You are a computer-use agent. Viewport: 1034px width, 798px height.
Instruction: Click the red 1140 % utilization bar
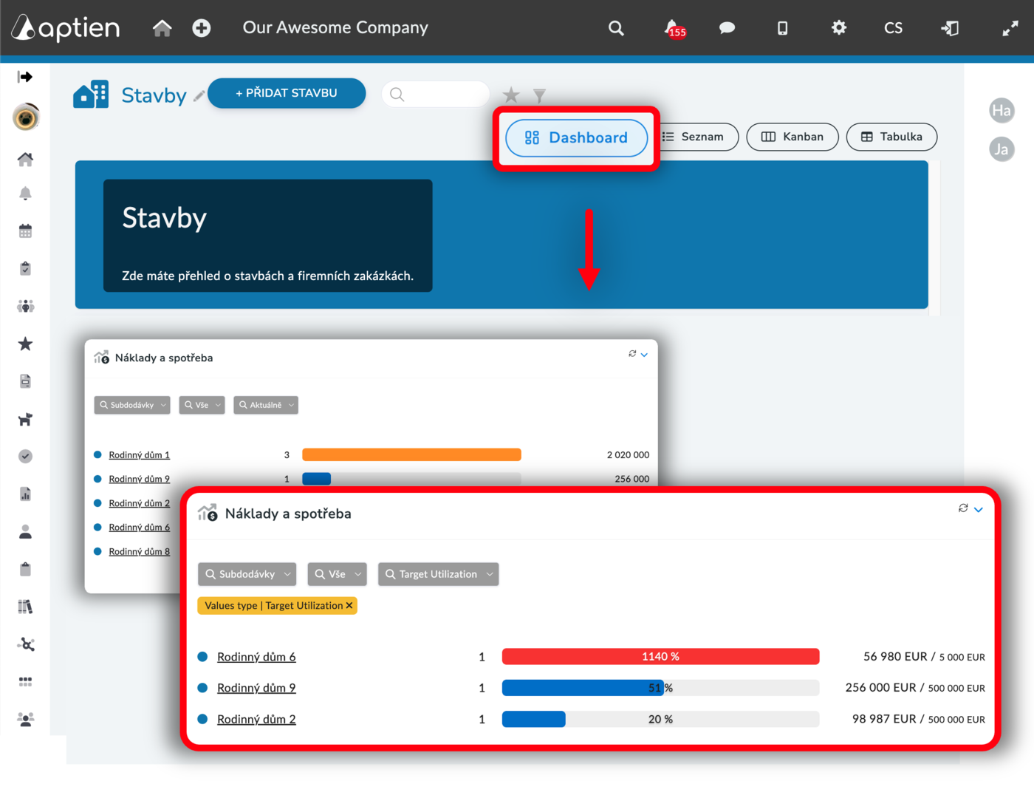[x=660, y=656]
